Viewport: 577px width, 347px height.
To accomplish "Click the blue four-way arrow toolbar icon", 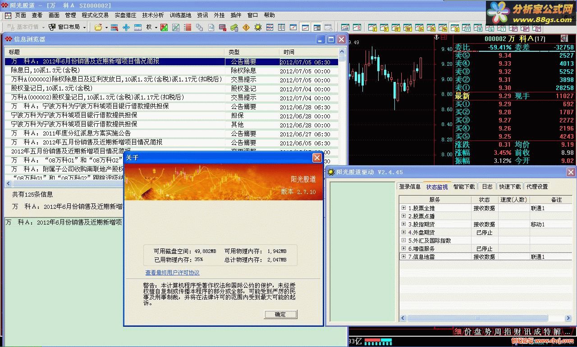I will [x=126, y=27].
